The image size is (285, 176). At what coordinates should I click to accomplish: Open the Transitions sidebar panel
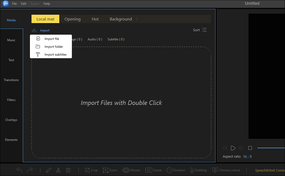click(x=11, y=80)
